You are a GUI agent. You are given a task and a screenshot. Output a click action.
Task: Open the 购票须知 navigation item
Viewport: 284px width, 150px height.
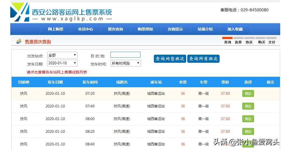pos(145,29)
